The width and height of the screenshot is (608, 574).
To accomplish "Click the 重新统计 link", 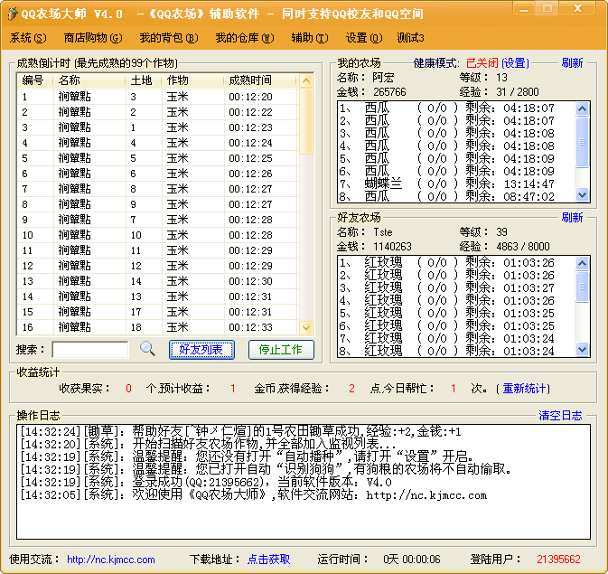I will (x=525, y=389).
